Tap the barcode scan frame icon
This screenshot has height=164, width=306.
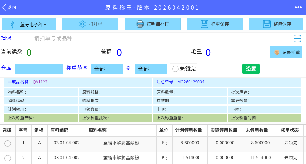tap(297, 38)
